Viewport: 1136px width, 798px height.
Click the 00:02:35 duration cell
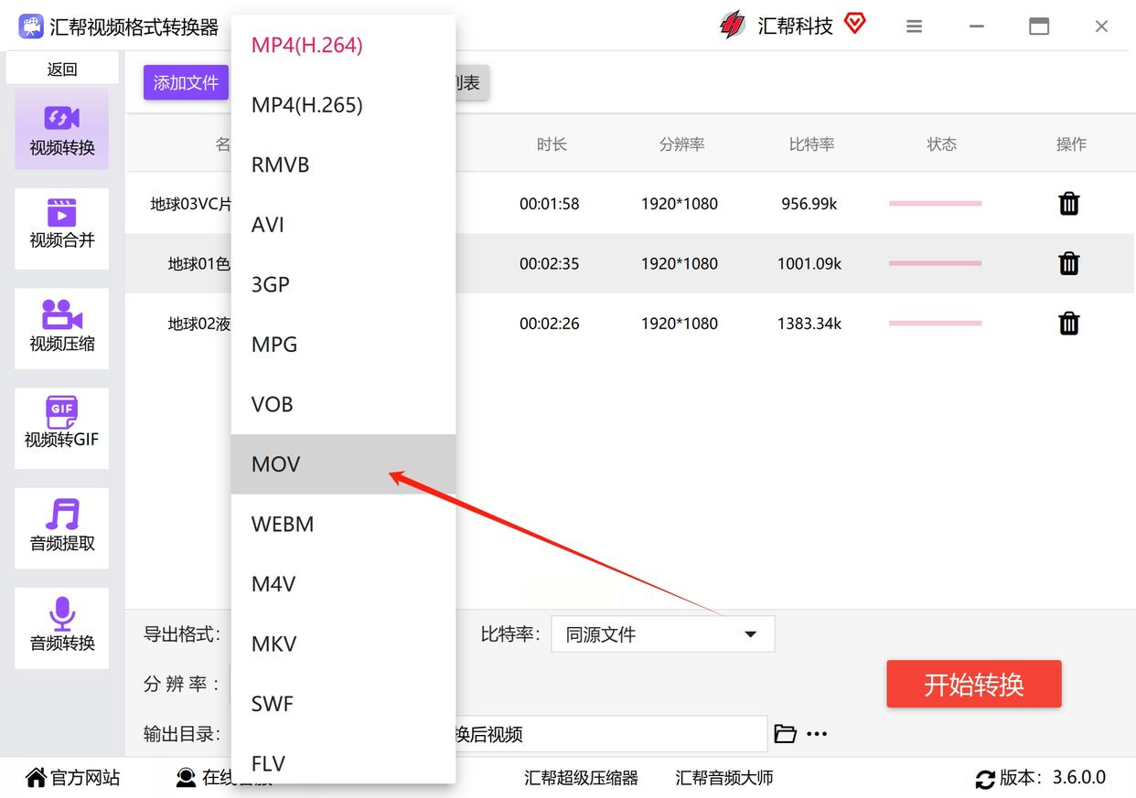pos(550,264)
